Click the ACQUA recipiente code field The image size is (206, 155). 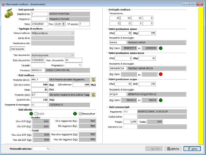pyautogui.click(x=118, y=94)
